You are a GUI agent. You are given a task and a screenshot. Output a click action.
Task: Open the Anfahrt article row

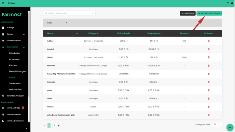click(x=133, y=49)
